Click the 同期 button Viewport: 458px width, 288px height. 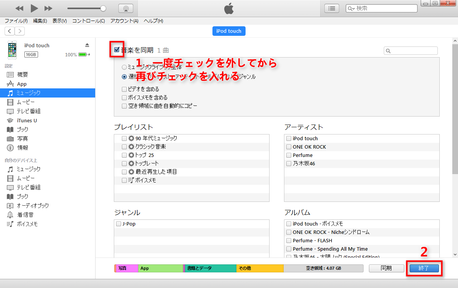click(386, 268)
